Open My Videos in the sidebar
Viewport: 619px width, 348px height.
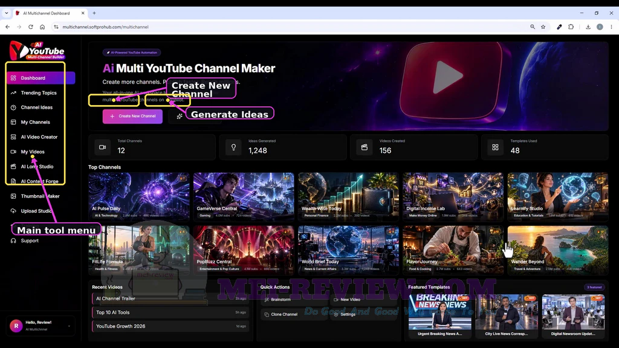click(x=33, y=152)
